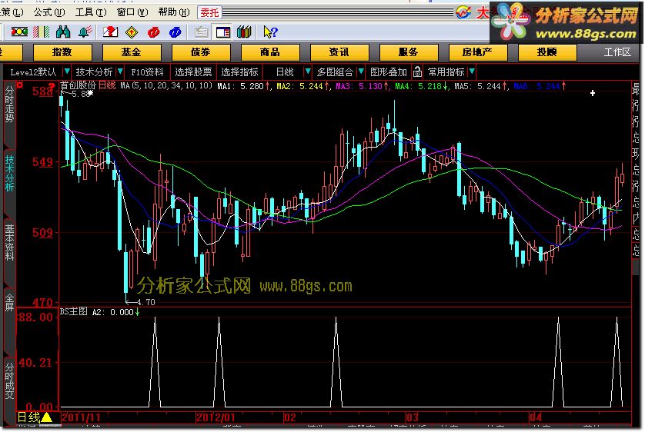Click the Level2默认 toolbar item
This screenshot has width=645, height=432.
[x=33, y=72]
